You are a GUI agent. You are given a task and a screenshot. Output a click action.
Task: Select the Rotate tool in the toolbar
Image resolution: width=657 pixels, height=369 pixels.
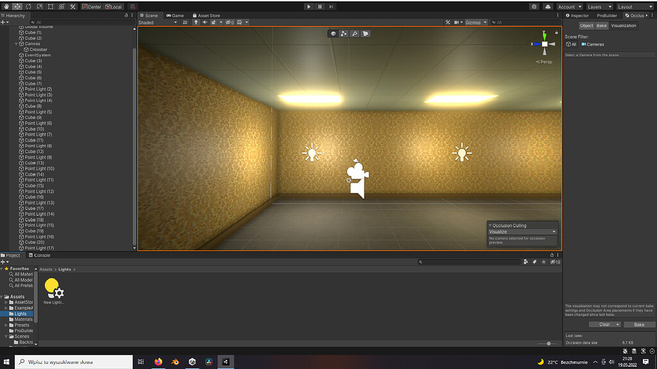pyautogui.click(x=28, y=6)
